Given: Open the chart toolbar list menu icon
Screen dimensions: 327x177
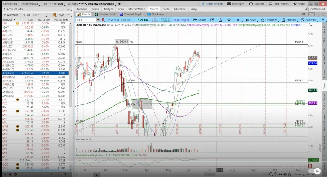Looking at the screenshot, I should click(323, 20).
